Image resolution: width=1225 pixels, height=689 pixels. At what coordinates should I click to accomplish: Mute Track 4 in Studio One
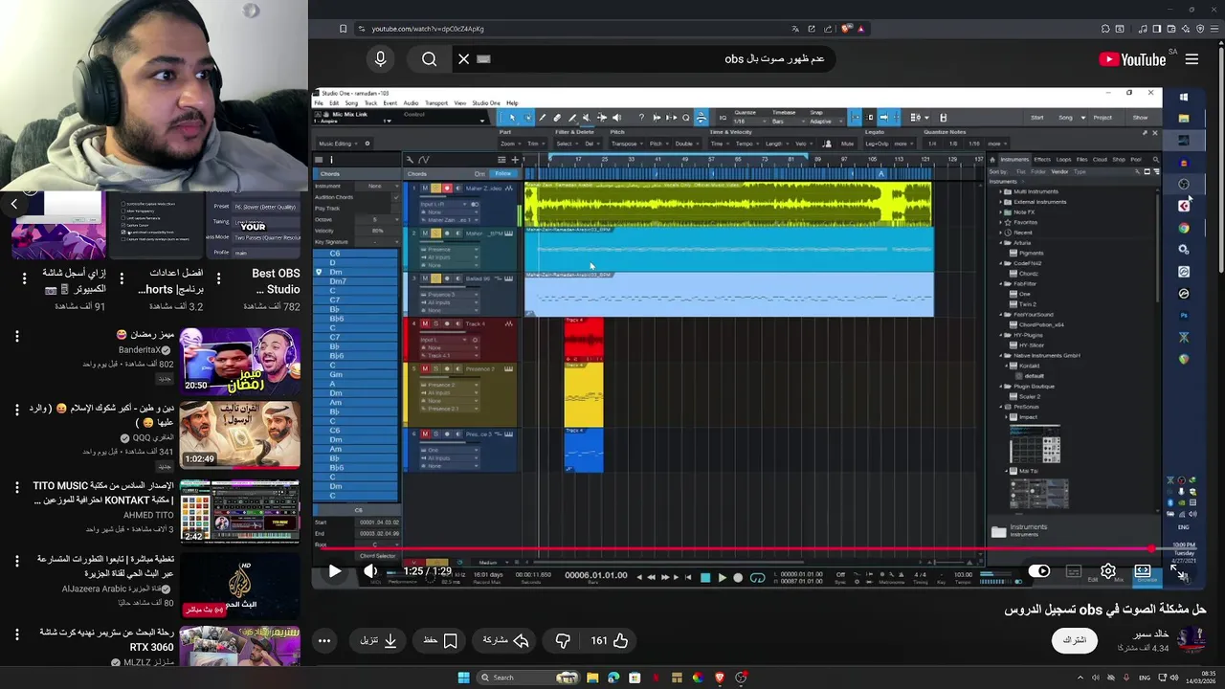coord(425,323)
